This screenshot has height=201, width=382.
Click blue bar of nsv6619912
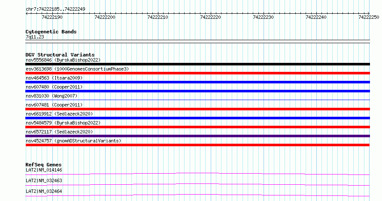197,118
